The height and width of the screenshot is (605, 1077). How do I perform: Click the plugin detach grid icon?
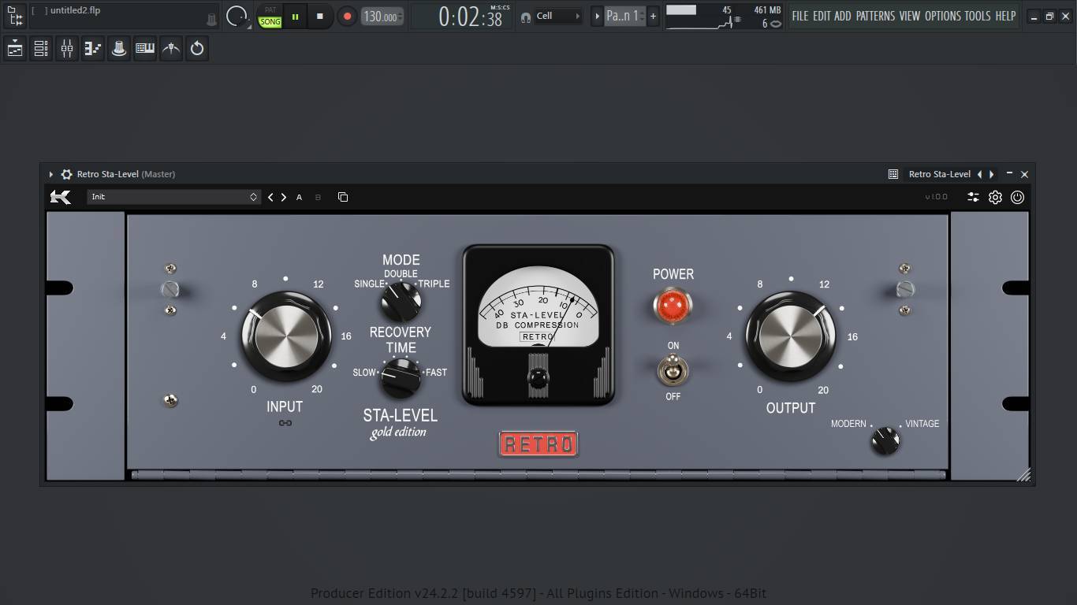pos(893,174)
